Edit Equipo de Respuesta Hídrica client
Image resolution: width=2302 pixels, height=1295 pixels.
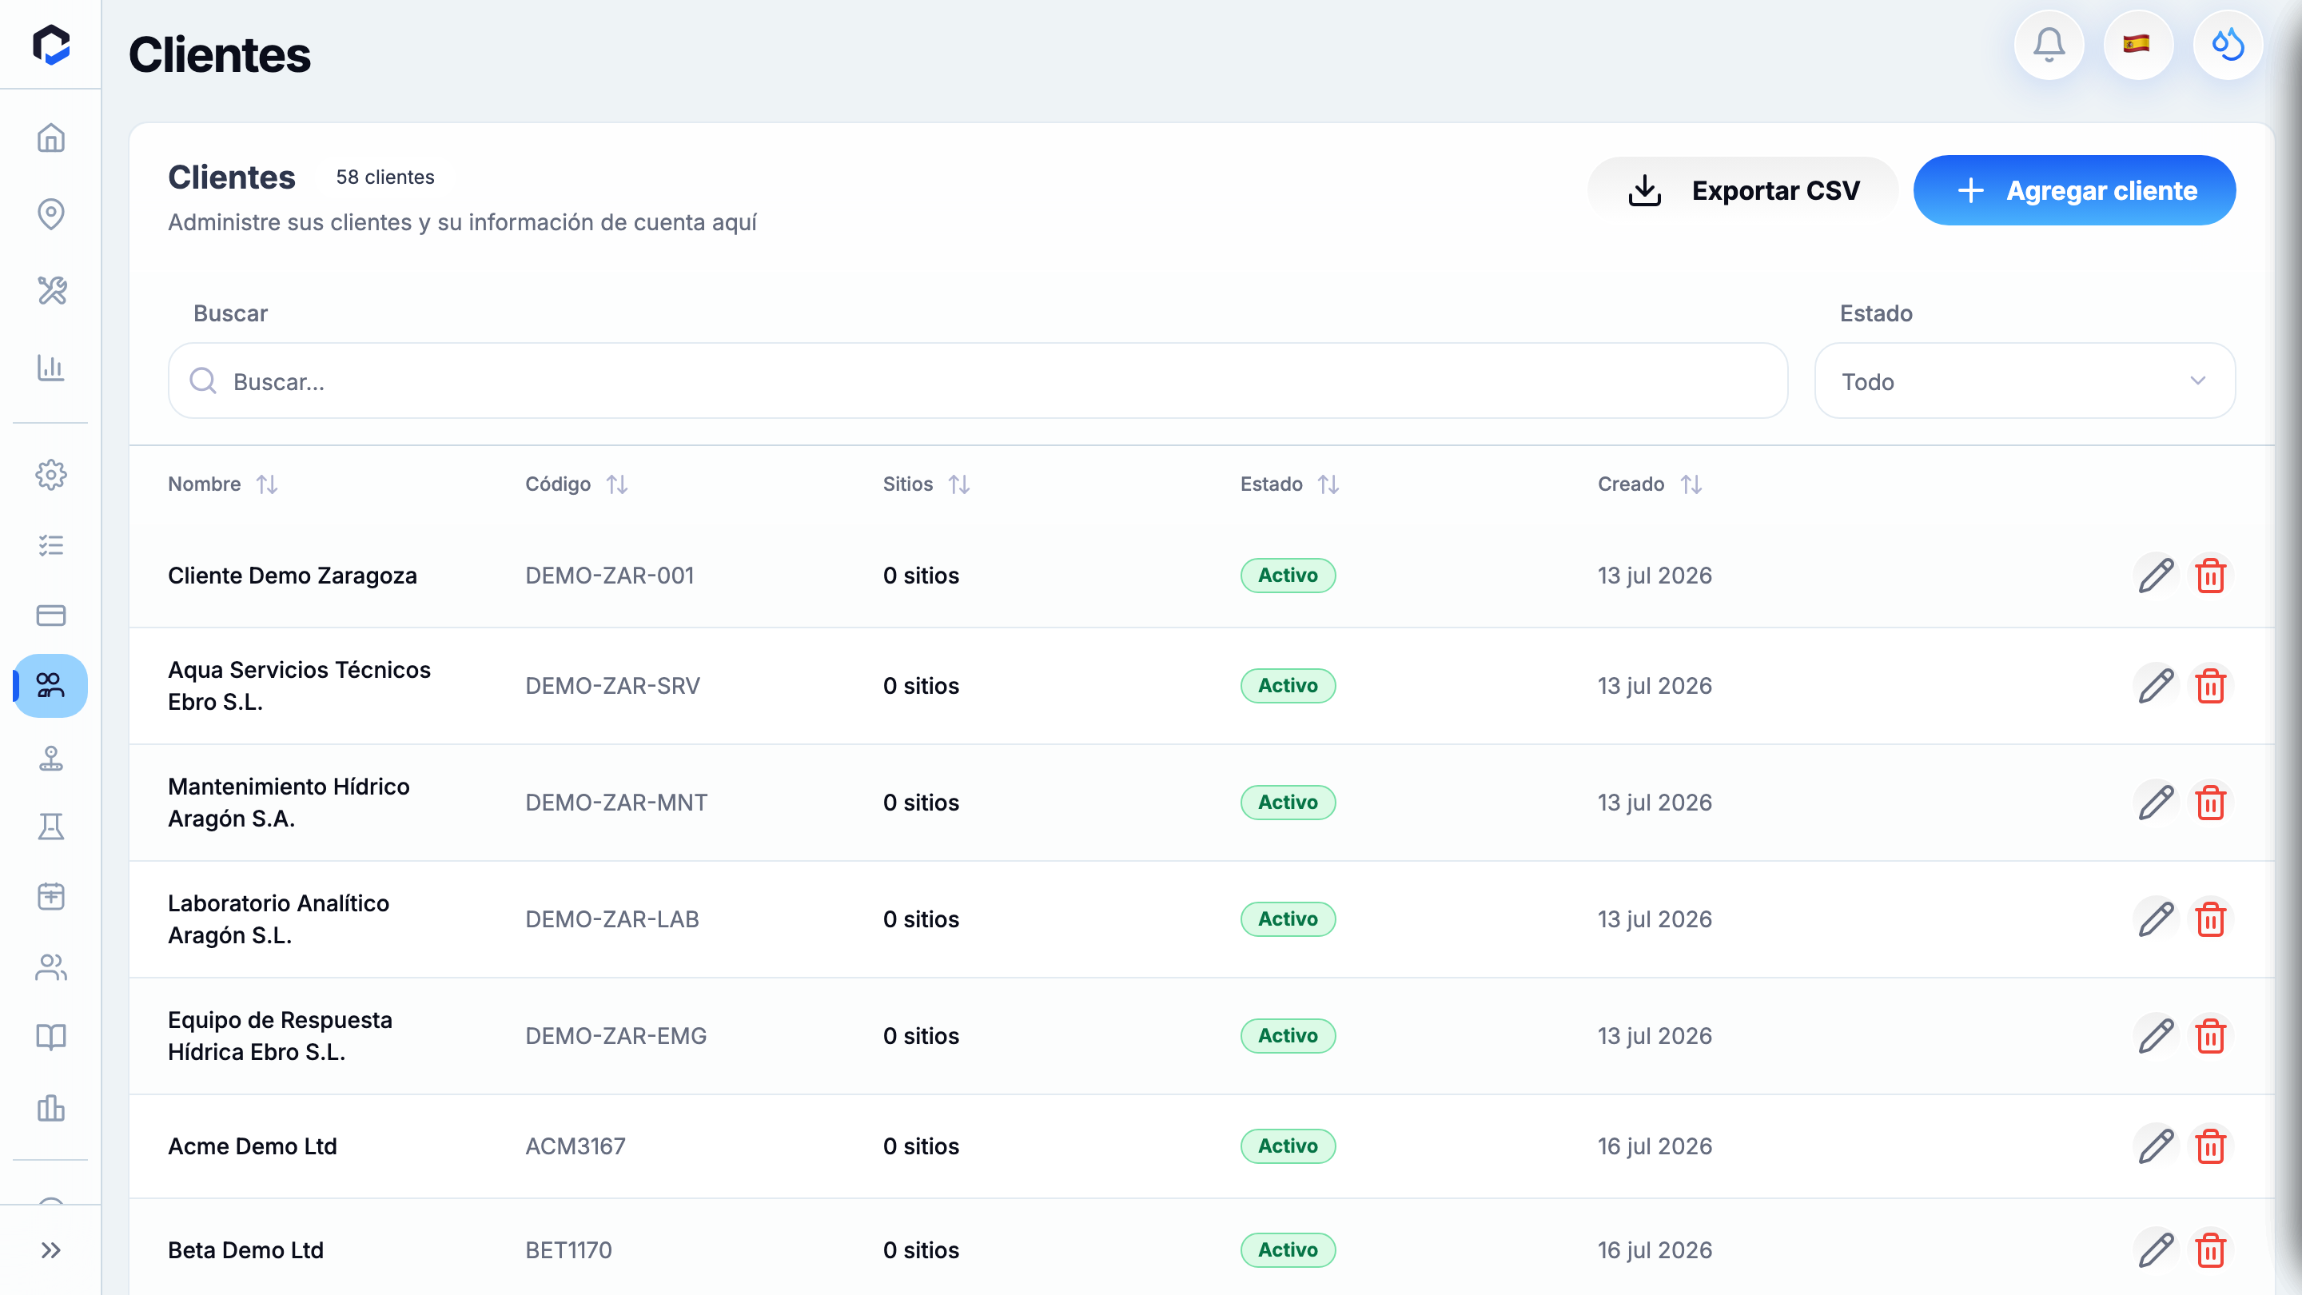(2156, 1036)
